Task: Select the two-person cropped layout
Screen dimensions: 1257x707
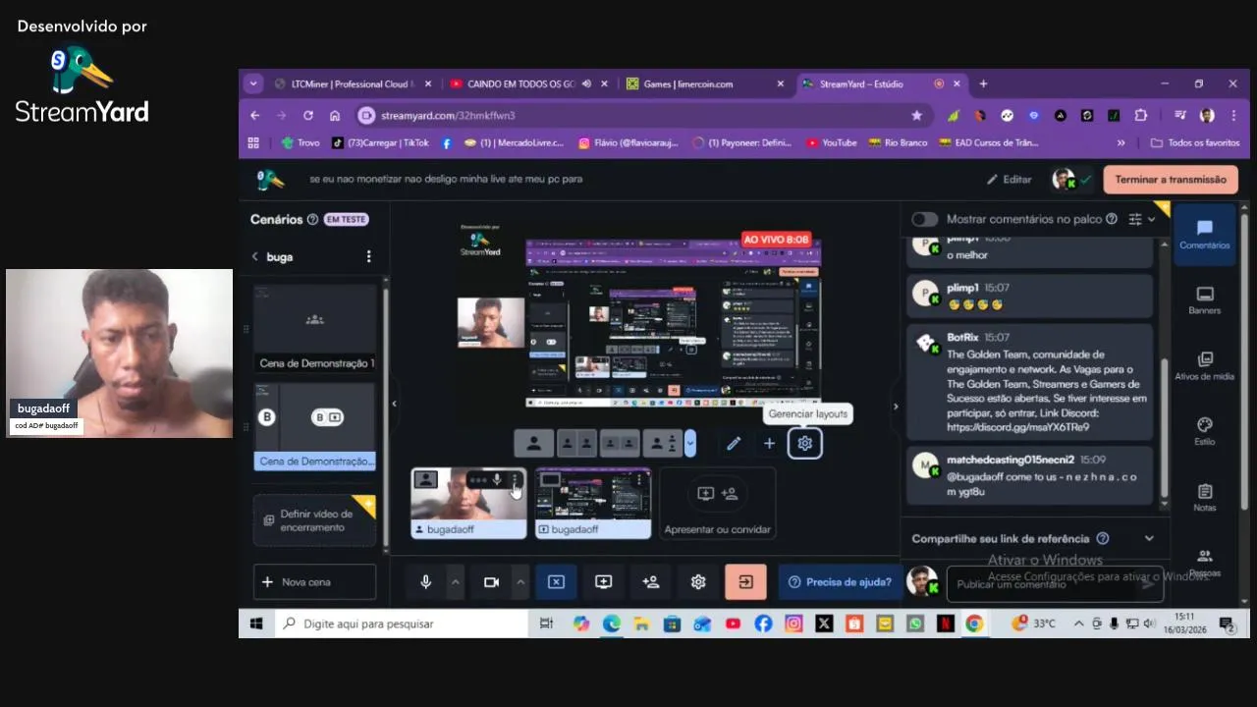Action: [576, 444]
